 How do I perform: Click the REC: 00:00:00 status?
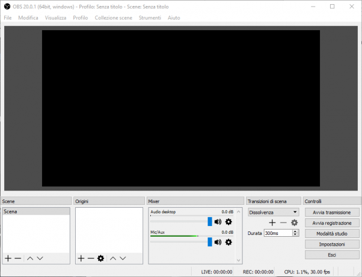[258, 272]
